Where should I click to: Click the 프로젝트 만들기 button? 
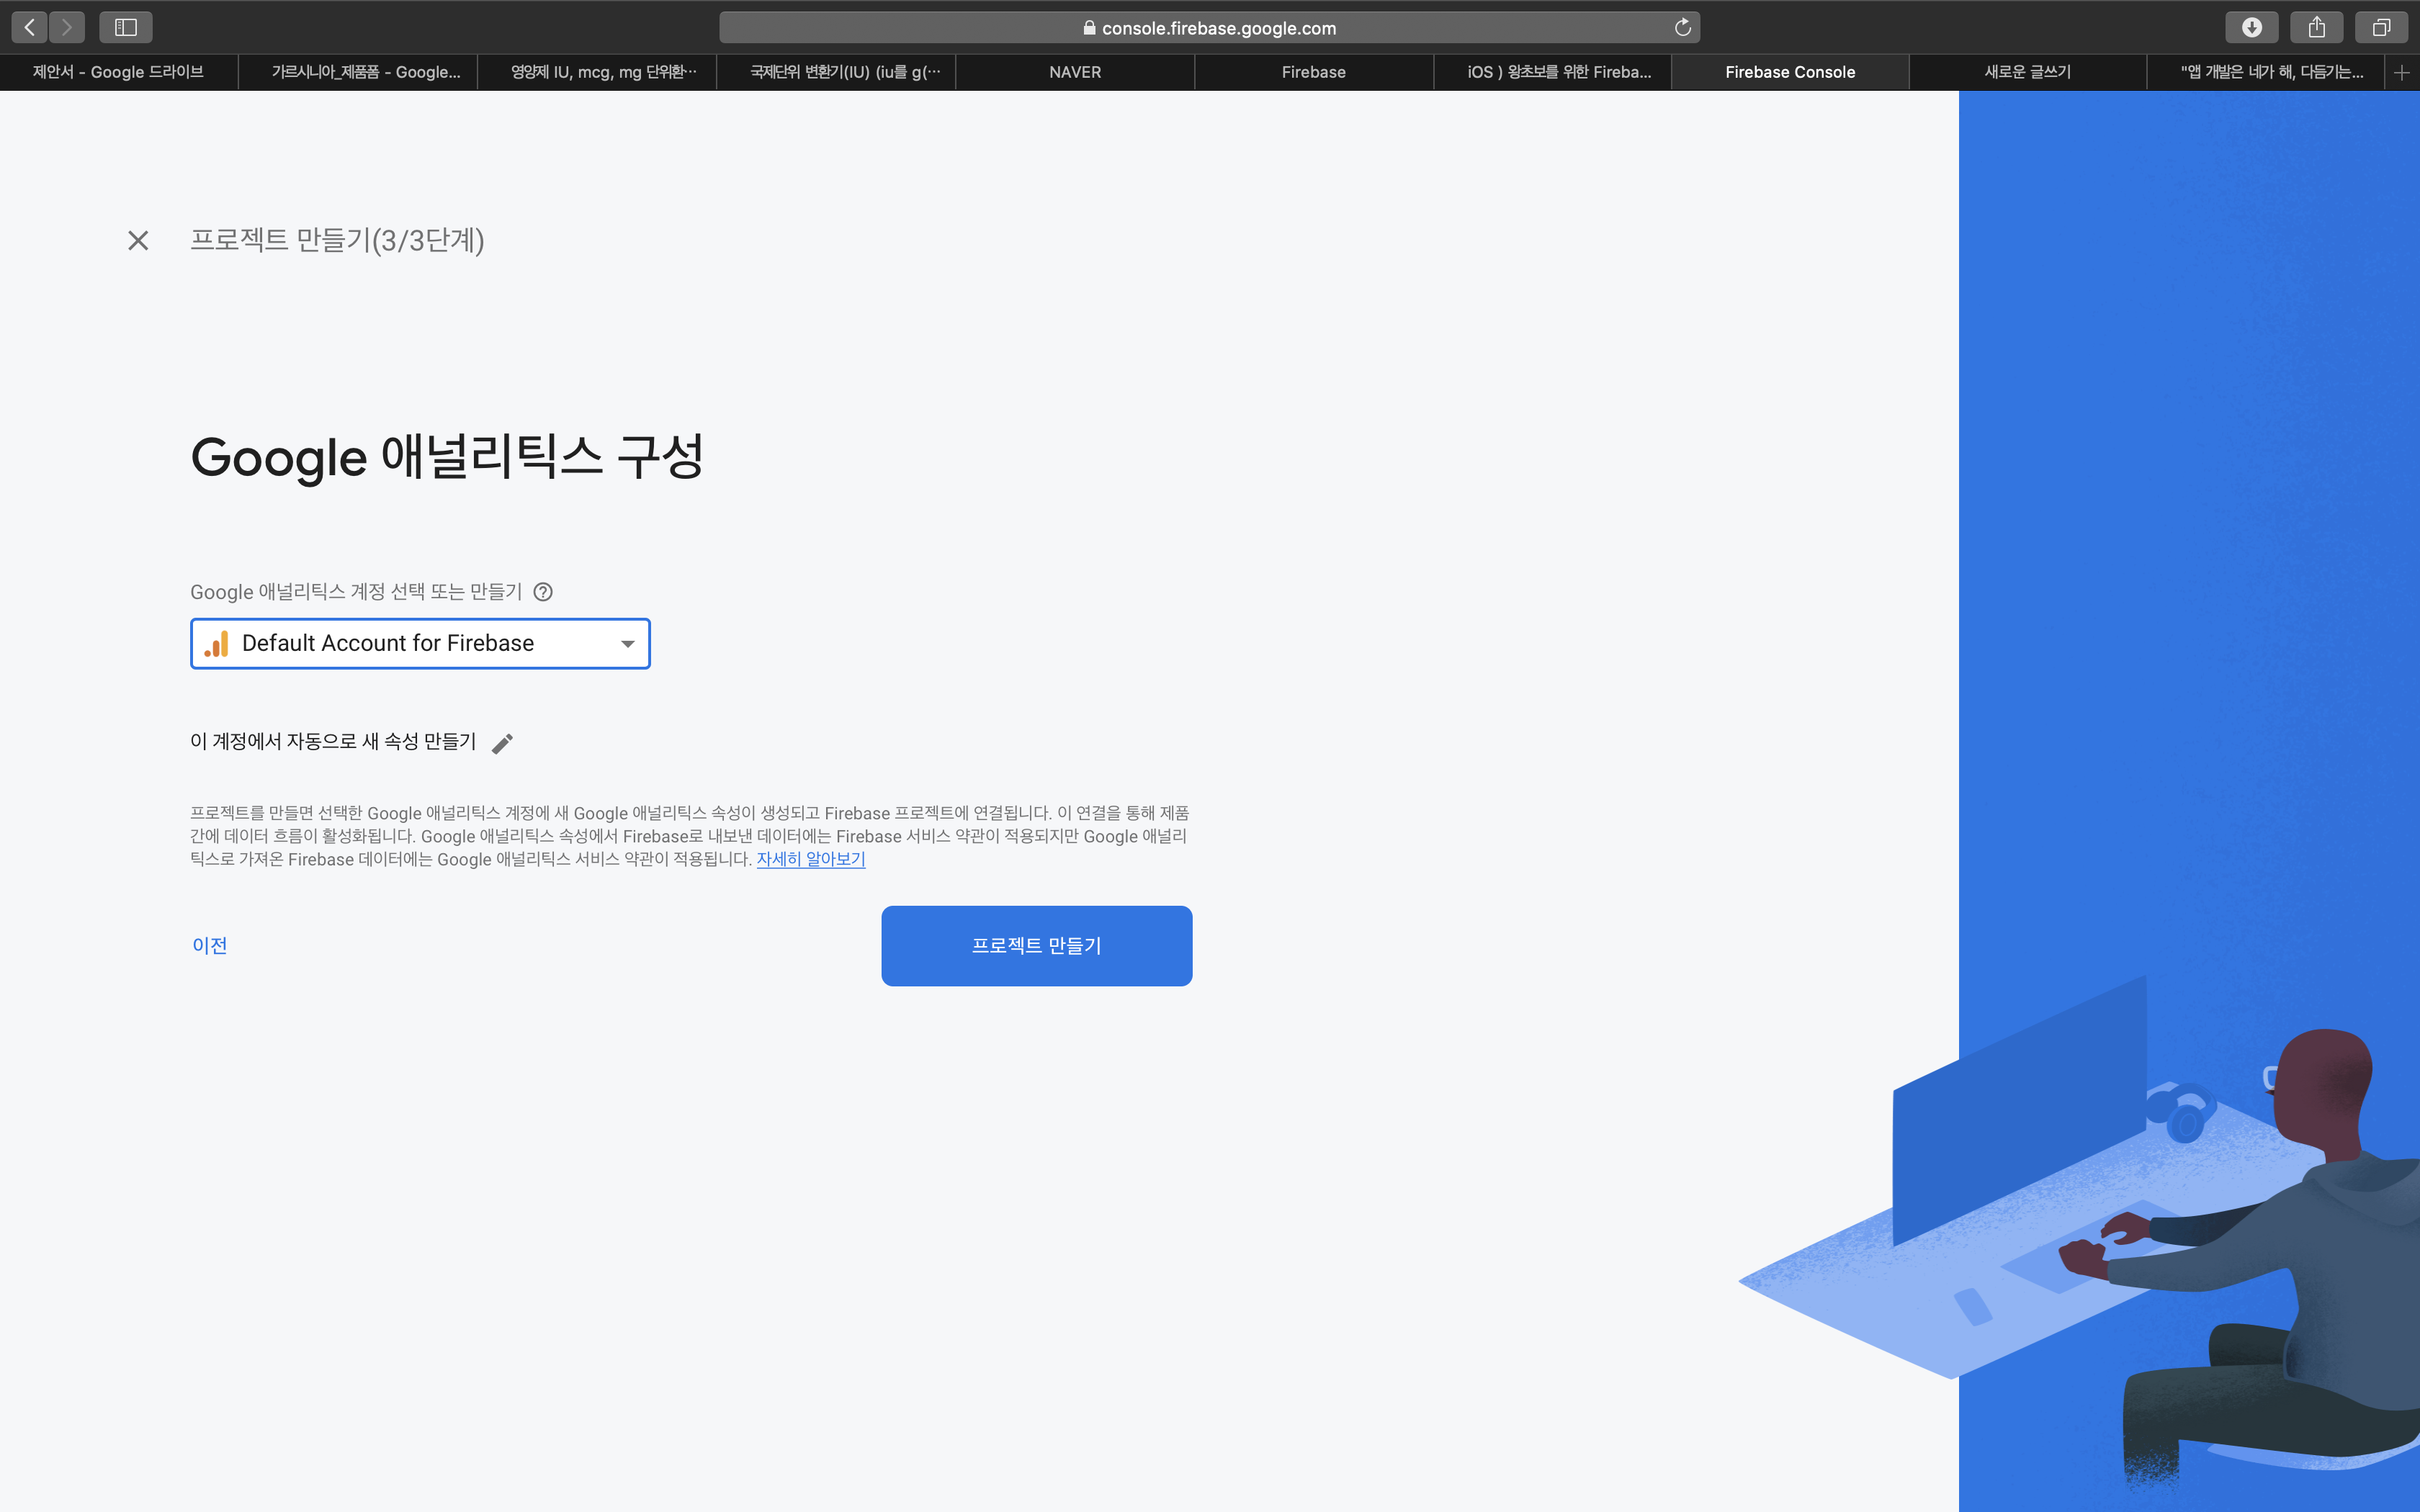pos(1036,946)
